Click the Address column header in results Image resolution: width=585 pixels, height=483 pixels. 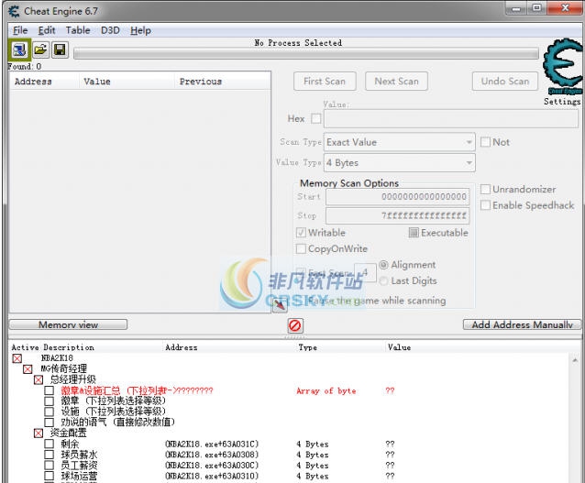pos(33,82)
